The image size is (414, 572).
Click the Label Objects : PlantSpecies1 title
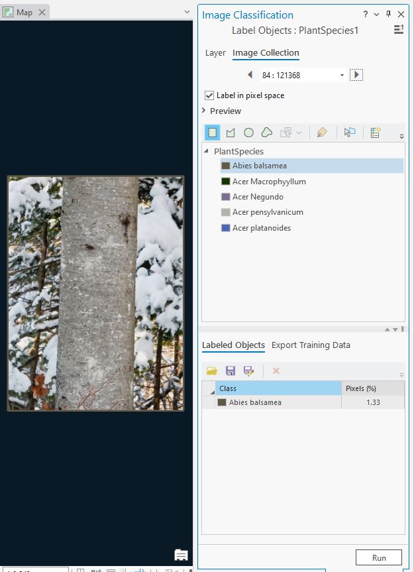[295, 30]
